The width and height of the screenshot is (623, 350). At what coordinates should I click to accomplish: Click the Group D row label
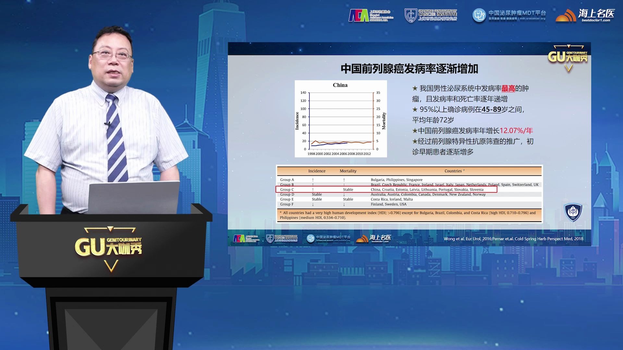point(287,194)
